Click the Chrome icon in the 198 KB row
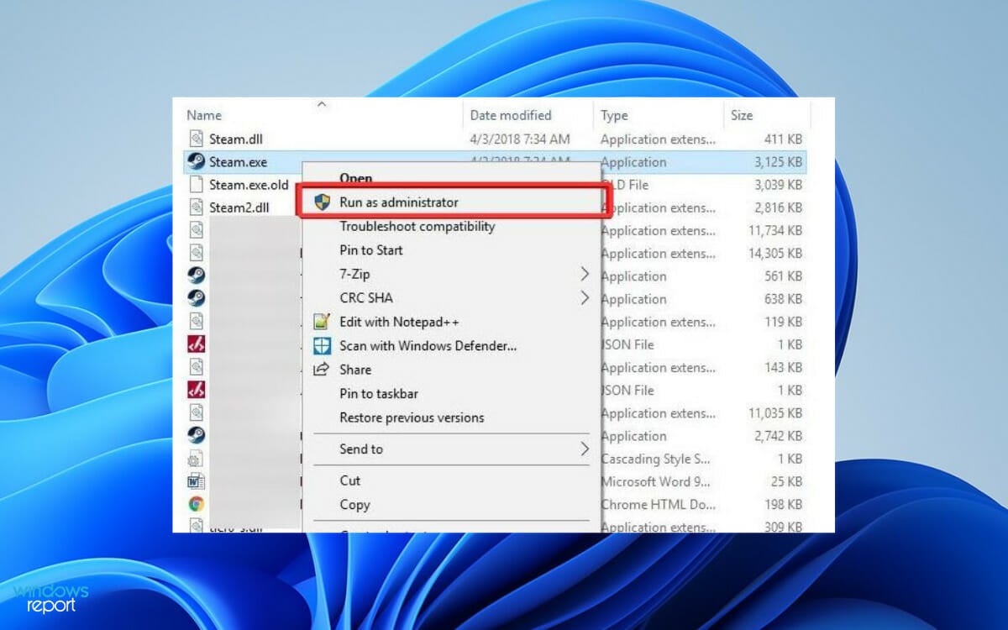The image size is (1008, 630). coord(196,504)
